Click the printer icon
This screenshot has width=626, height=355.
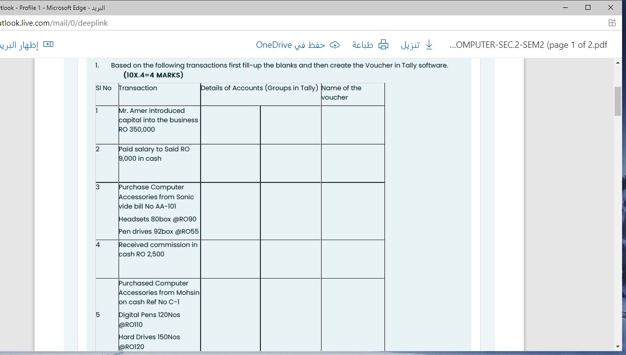(x=383, y=45)
